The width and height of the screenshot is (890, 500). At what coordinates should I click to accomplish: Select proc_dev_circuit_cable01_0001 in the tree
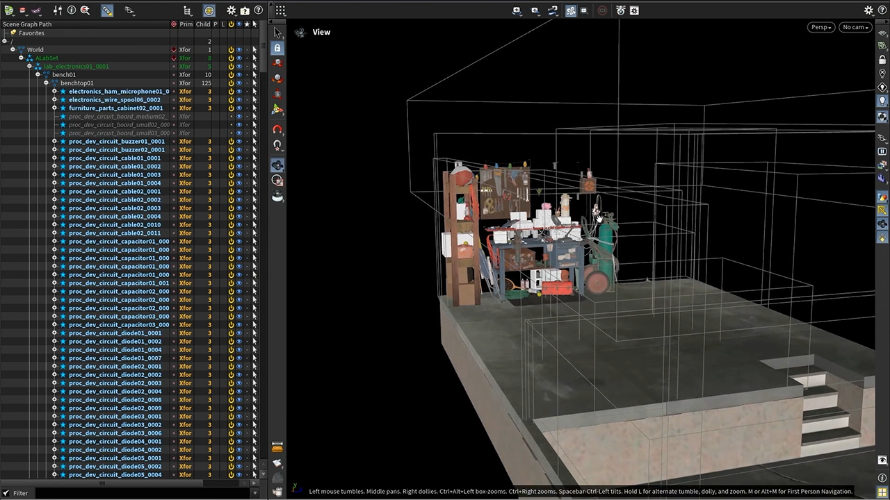[115, 158]
